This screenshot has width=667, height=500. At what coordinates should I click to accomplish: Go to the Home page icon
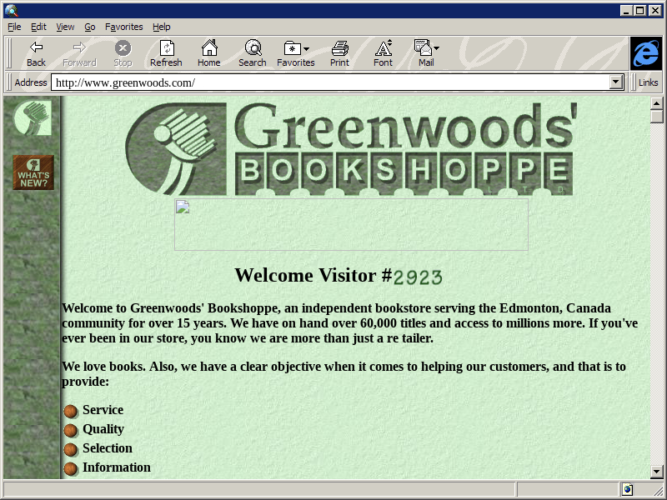pos(208,53)
